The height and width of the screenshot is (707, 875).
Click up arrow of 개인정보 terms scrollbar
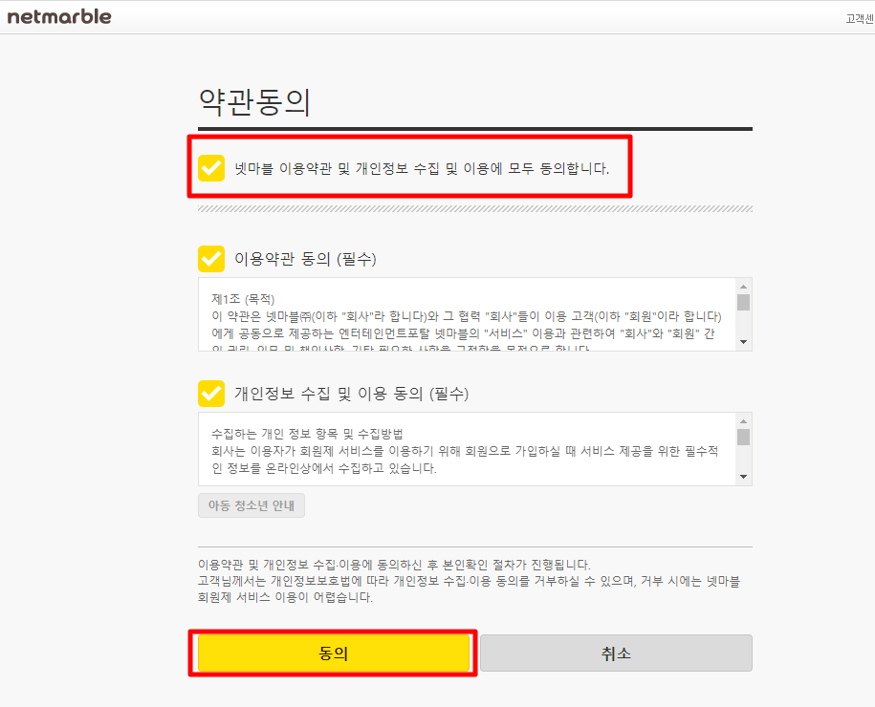(x=743, y=421)
